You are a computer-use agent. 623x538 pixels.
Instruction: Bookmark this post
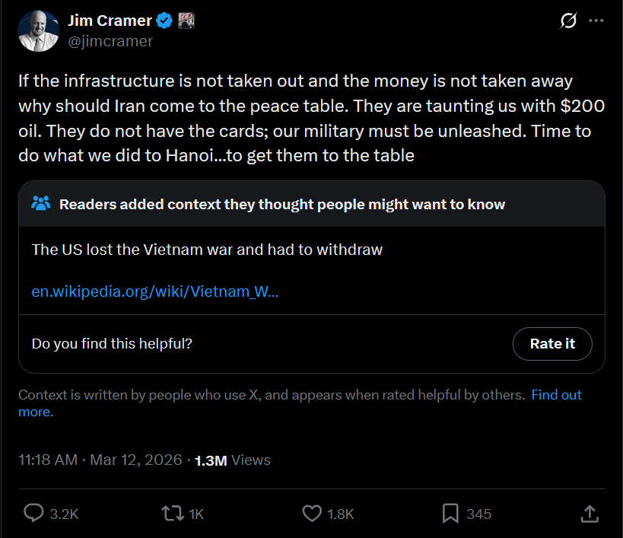tap(450, 514)
